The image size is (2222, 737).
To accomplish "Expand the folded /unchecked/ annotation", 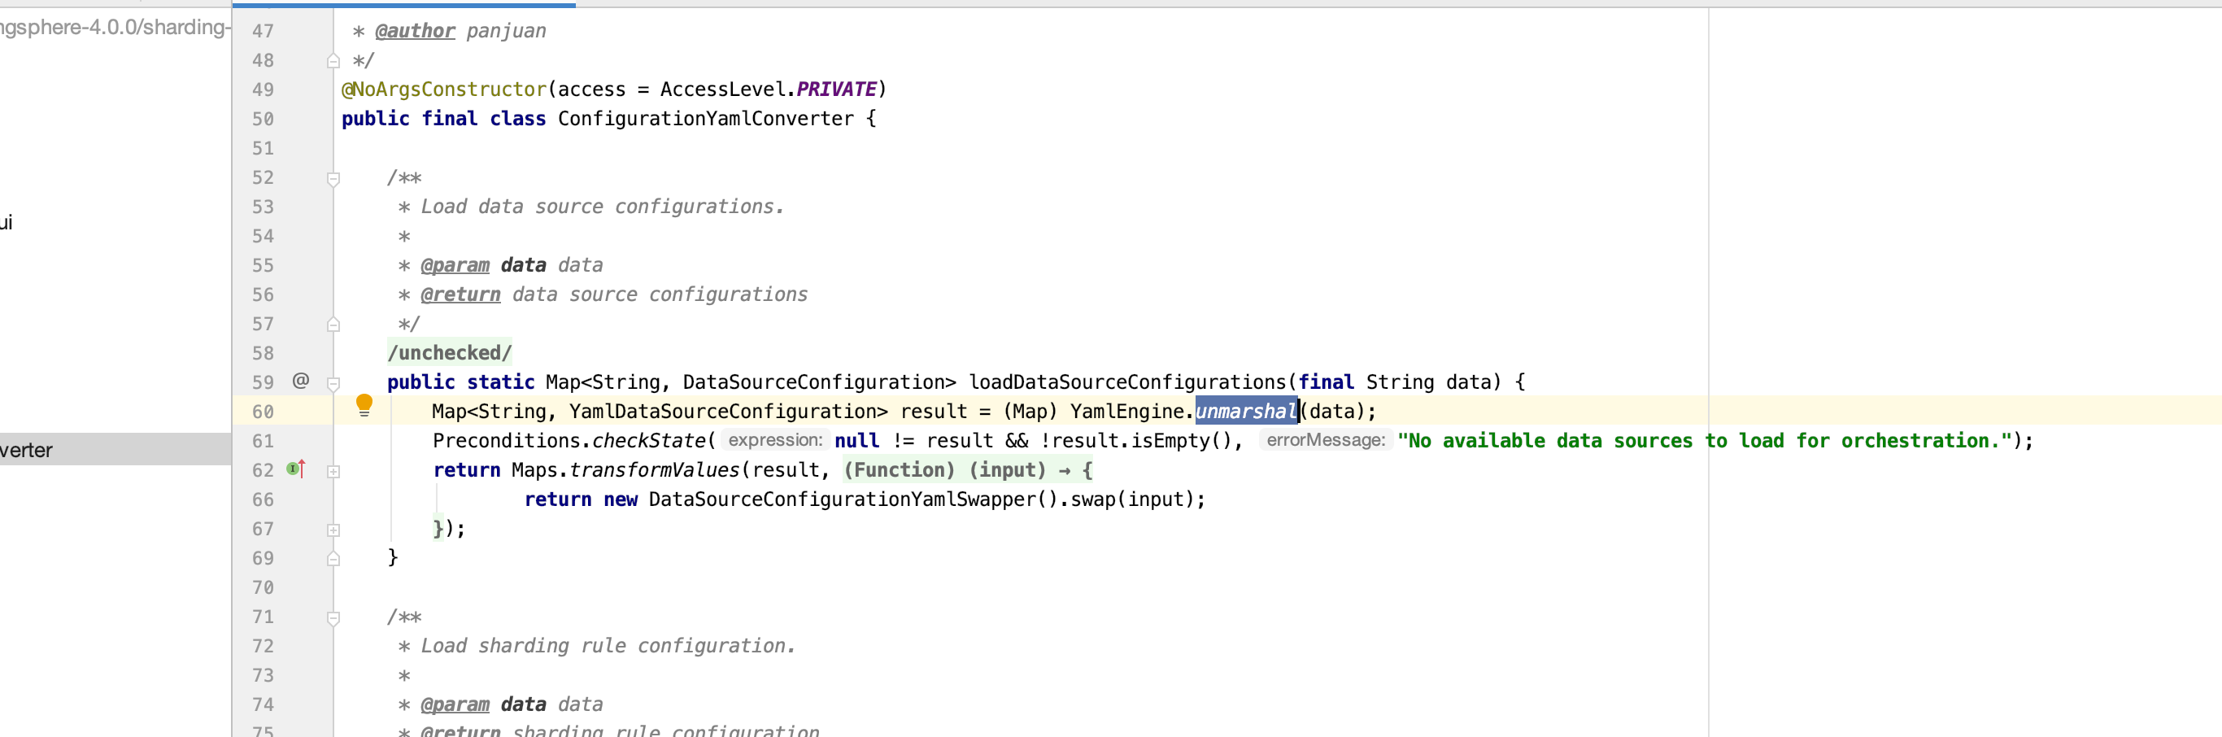I will pos(450,353).
